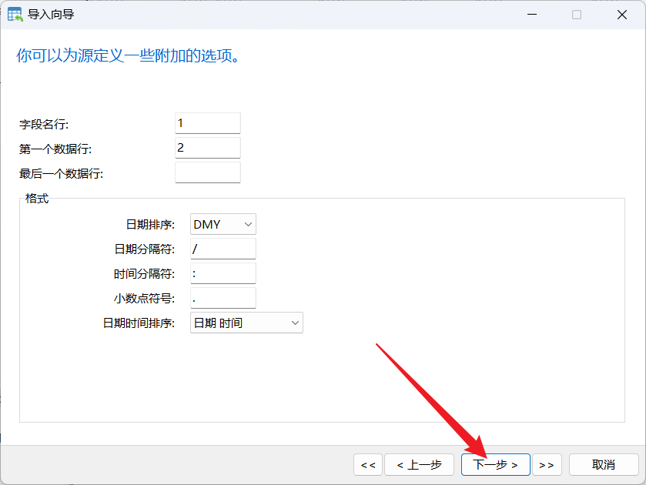
Task: Click the 上一步 button to go back
Action: point(419,464)
